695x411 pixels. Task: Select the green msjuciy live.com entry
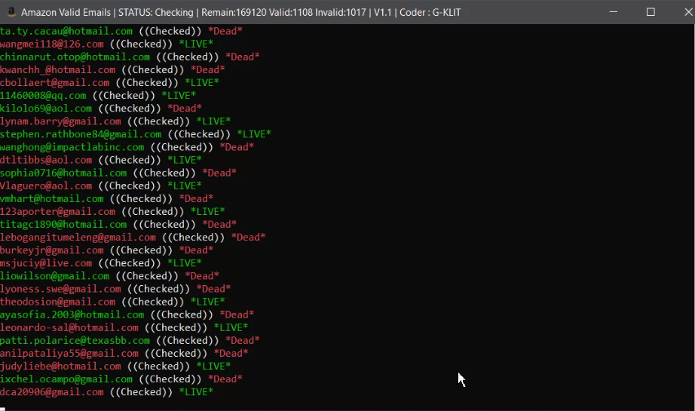[46, 263]
